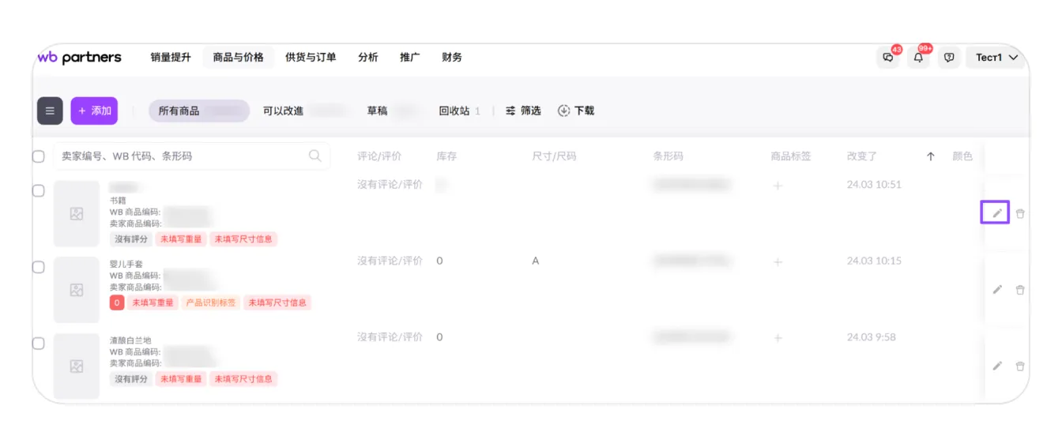Viewport: 1062px width, 447px height.
Task: Click the highlighted pencil edit icon for 书籍
Action: (996, 213)
